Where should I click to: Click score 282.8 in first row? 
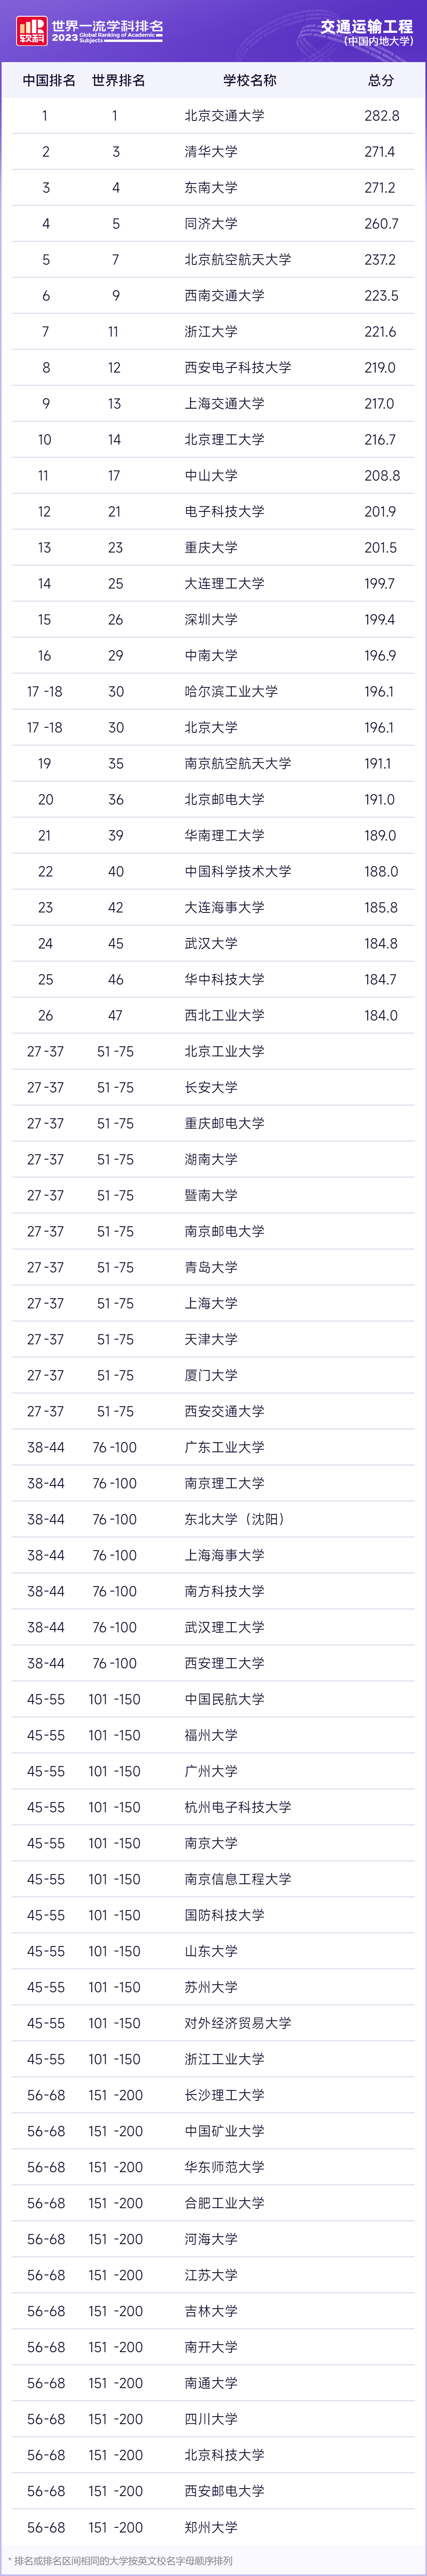coord(382,116)
